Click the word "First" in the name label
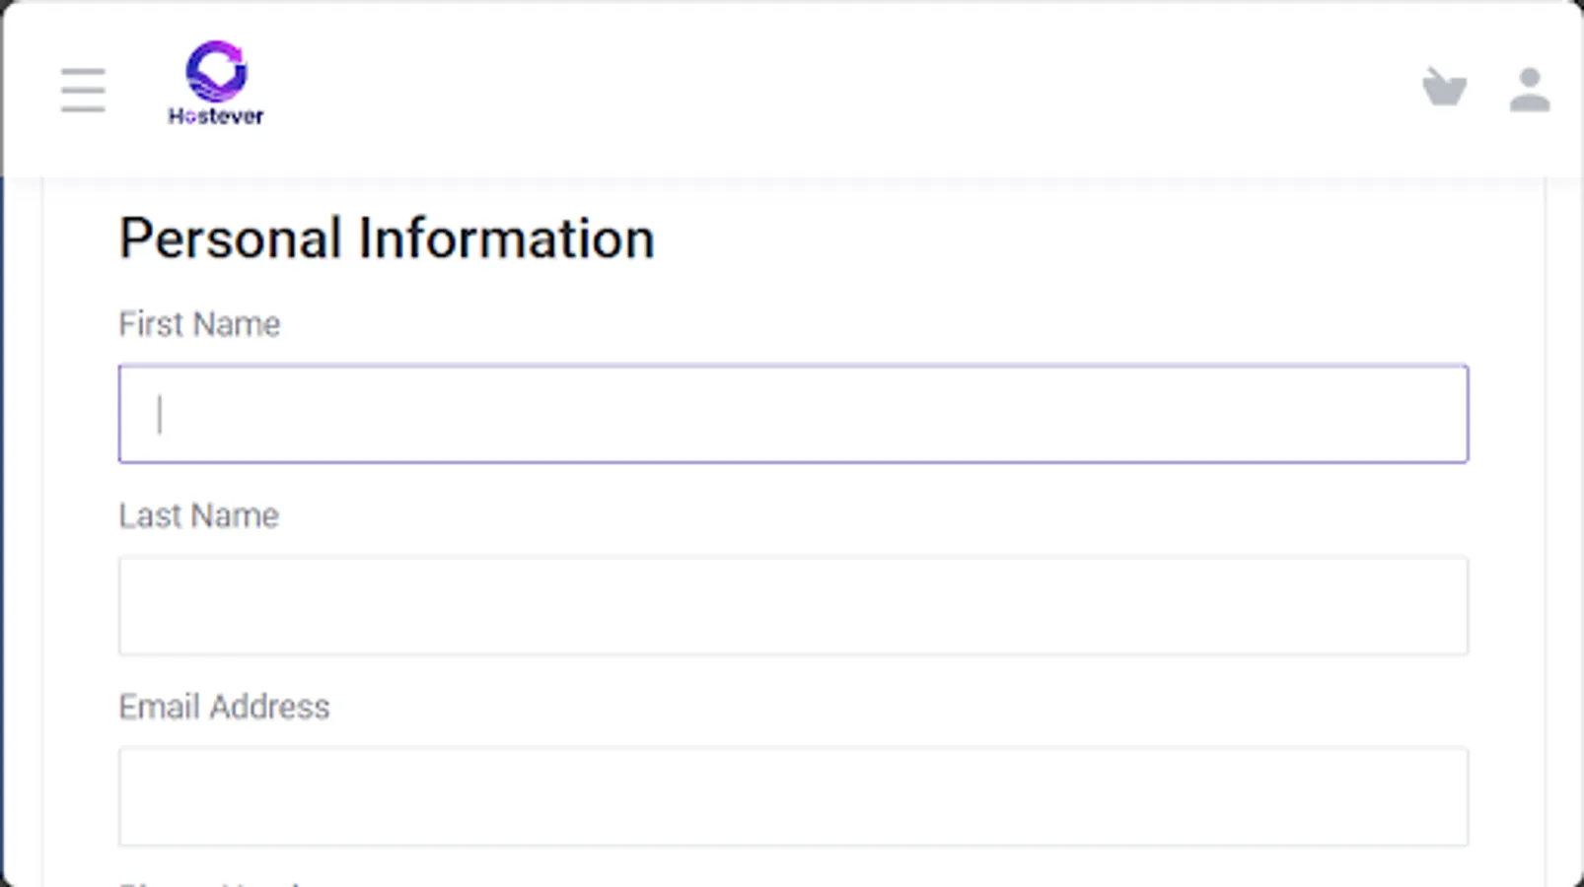Screen dimensions: 1584x887 pyautogui.click(x=151, y=324)
